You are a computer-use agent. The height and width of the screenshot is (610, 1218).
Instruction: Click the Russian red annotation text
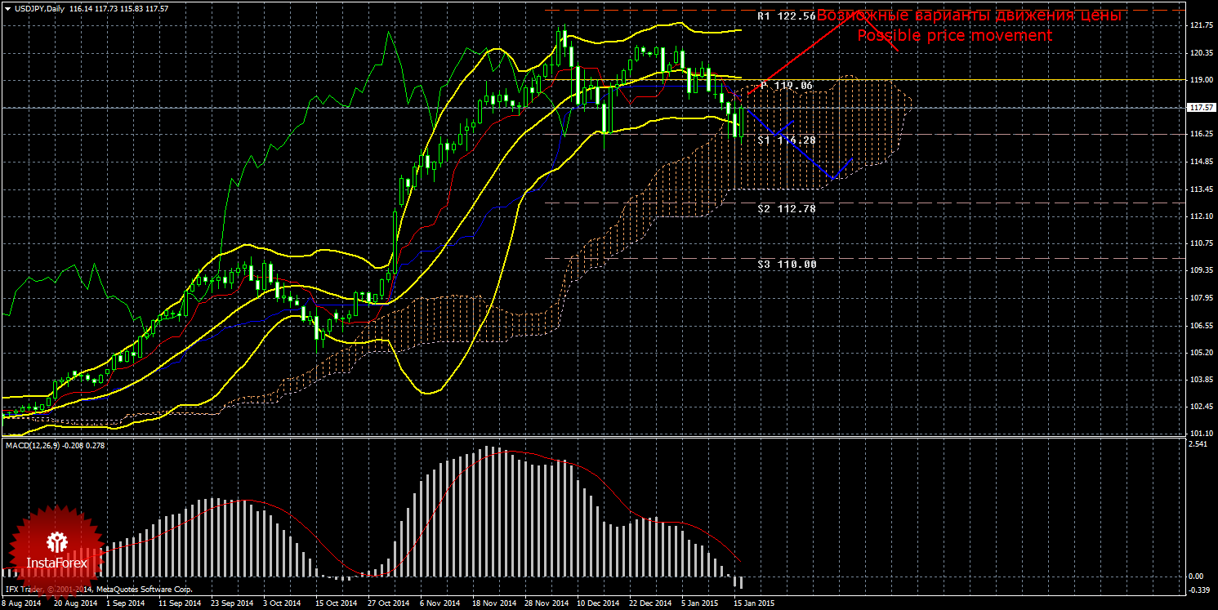[x=969, y=16]
